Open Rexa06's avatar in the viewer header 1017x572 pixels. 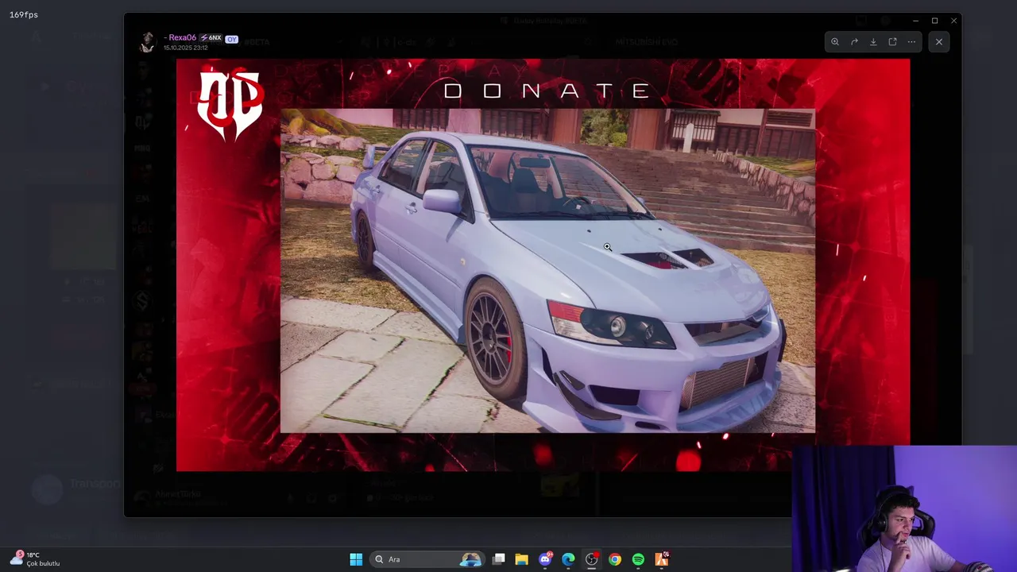pos(147,42)
